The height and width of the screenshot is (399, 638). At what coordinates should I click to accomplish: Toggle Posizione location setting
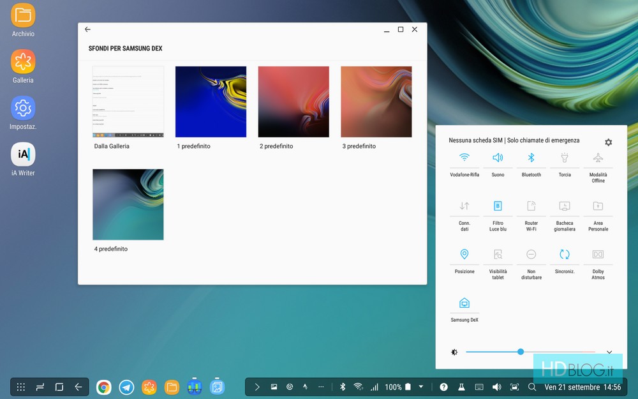point(464,261)
